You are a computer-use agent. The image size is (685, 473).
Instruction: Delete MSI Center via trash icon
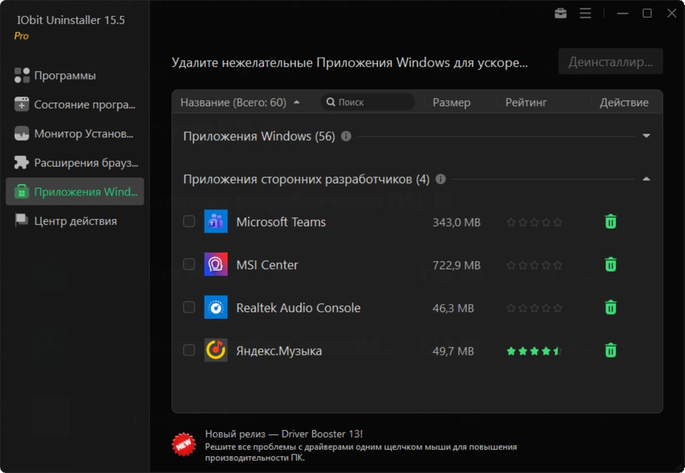(611, 264)
